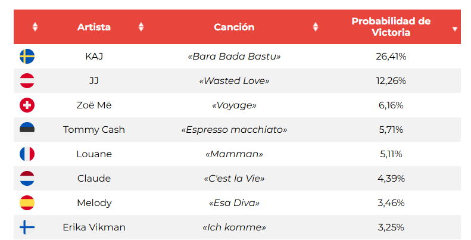Select the Artista column header
Screen dimensions: 471x240
94,27
